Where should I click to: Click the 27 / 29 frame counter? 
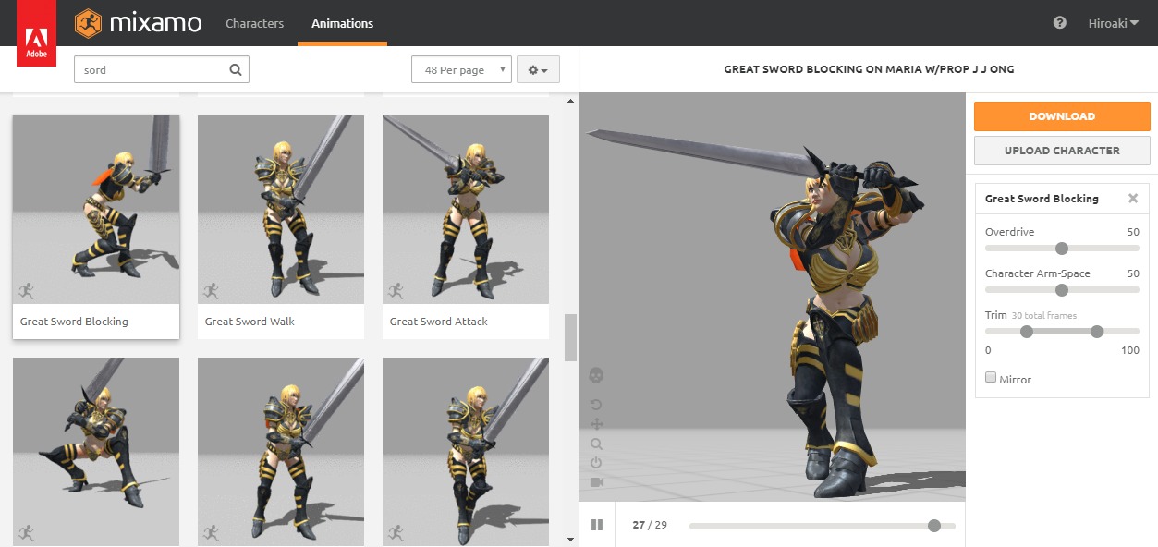(650, 525)
